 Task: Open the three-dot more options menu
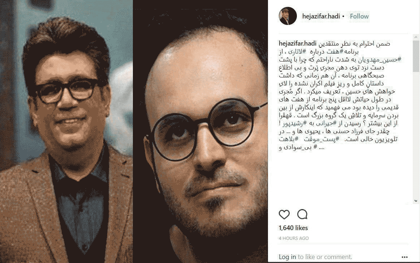[x=404, y=257]
